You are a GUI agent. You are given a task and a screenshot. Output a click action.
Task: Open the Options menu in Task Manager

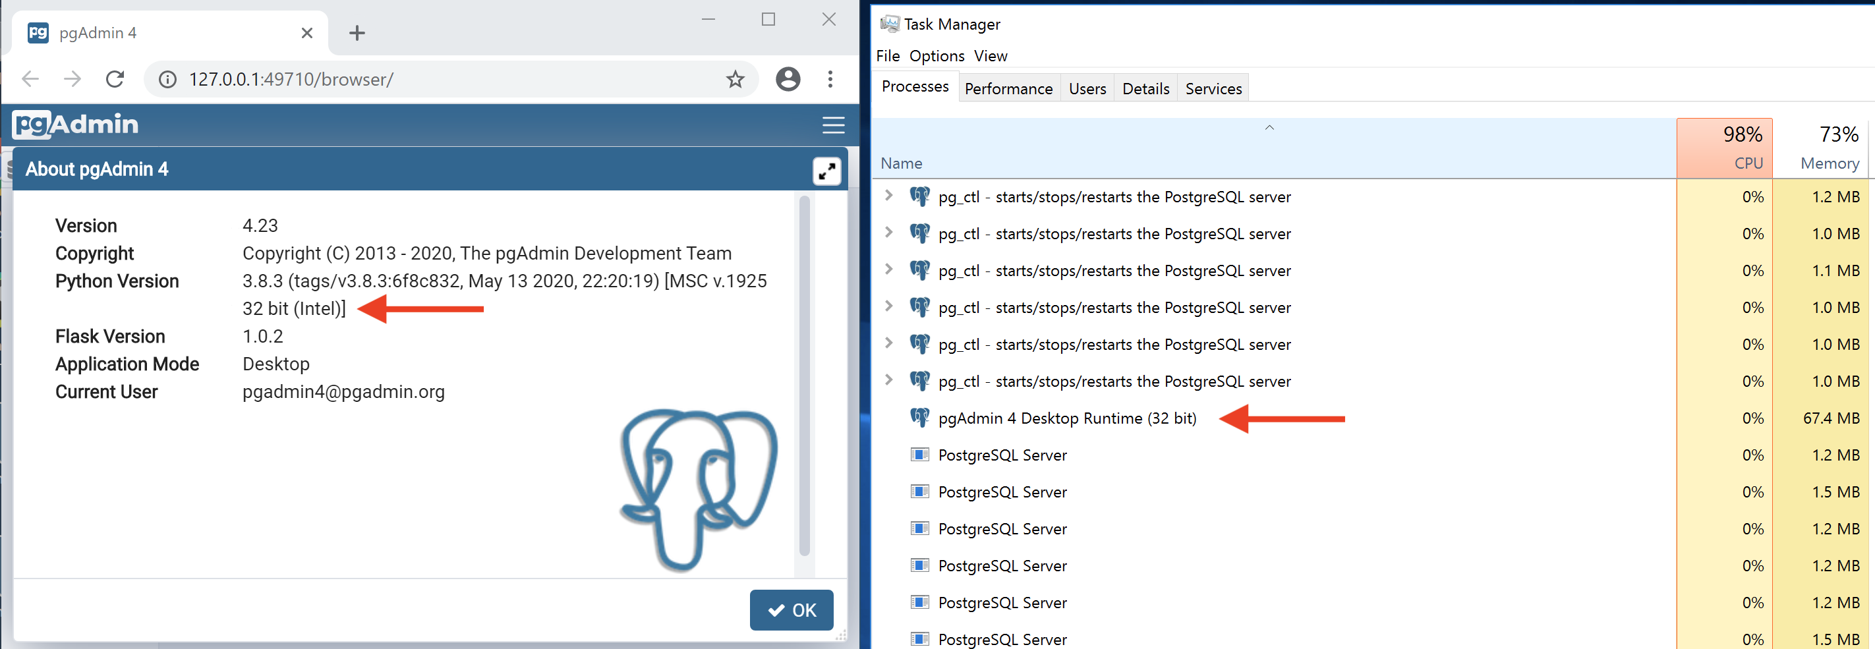(x=936, y=56)
